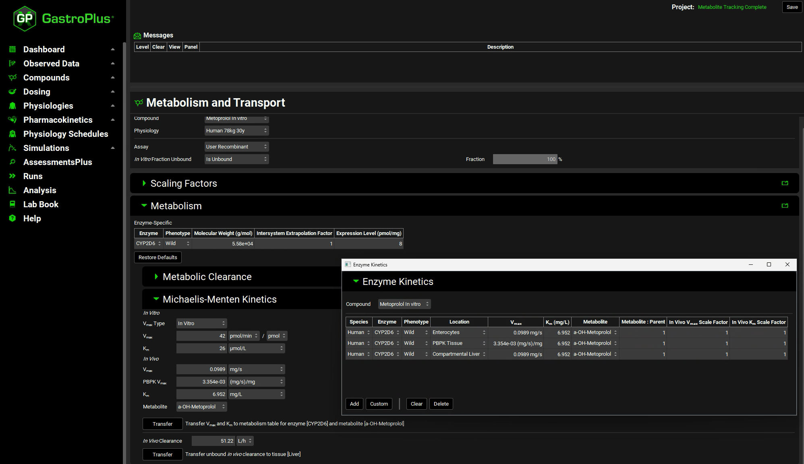Click the Help question mark icon
The image size is (804, 464).
pyautogui.click(x=12, y=219)
